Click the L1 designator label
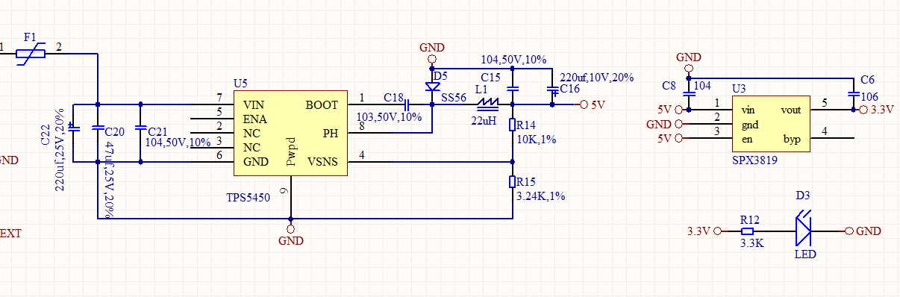Image resolution: width=900 pixels, height=297 pixels. tap(481, 89)
